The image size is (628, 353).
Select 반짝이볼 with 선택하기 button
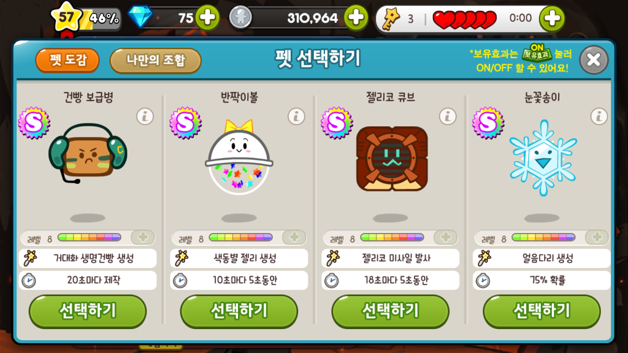[239, 311]
